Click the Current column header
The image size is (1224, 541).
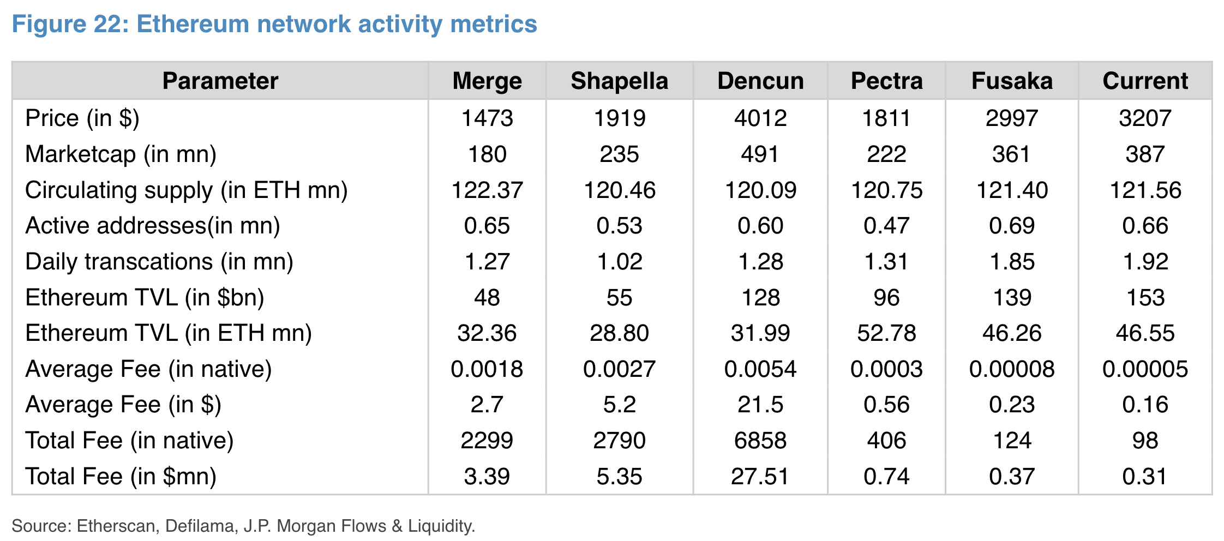[1145, 81]
